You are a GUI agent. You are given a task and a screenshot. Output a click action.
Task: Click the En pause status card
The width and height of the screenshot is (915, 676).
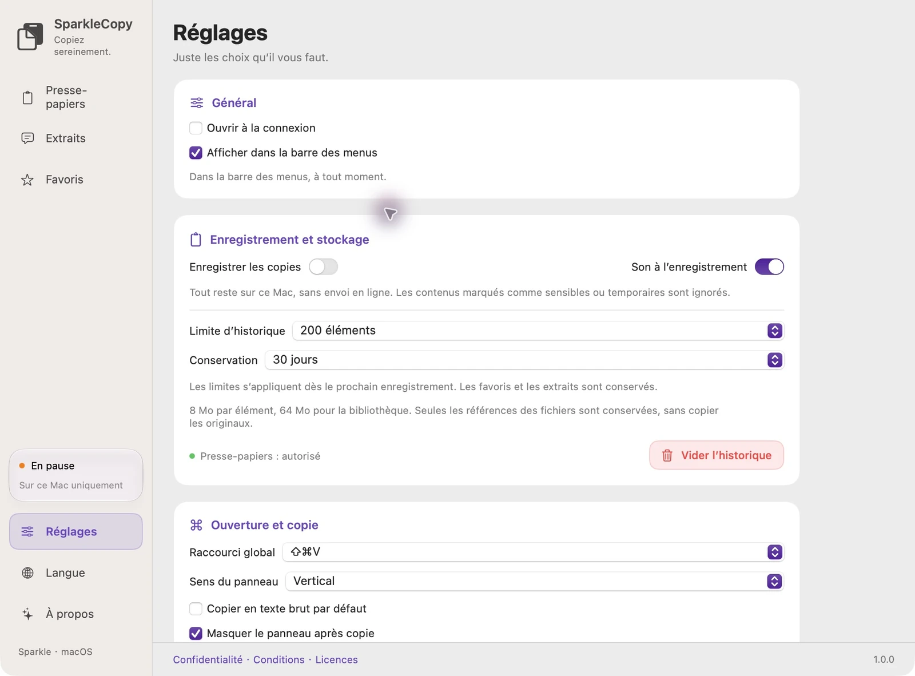[76, 475]
